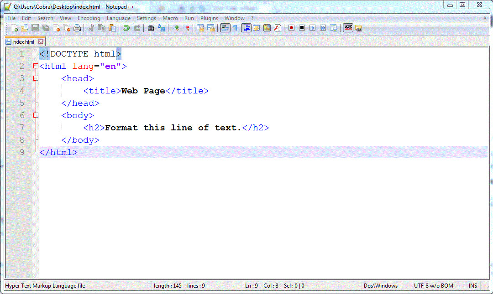The height and width of the screenshot is (294, 493).
Task: Click the UTF-8 w/o BOM status entry
Action: tap(434, 286)
